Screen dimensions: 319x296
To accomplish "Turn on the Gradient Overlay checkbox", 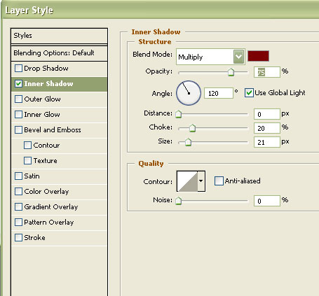I will point(18,207).
